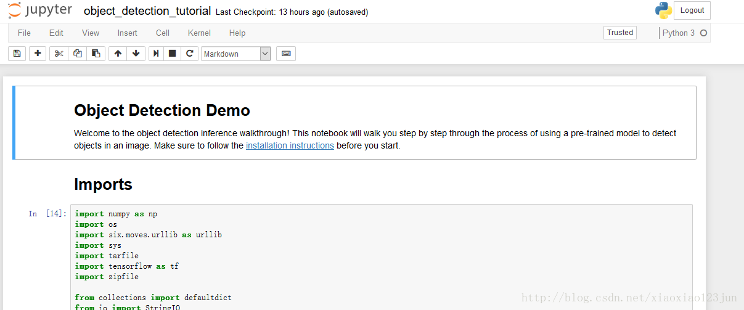Click the Logout button
This screenshot has width=744, height=310.
[x=692, y=10]
